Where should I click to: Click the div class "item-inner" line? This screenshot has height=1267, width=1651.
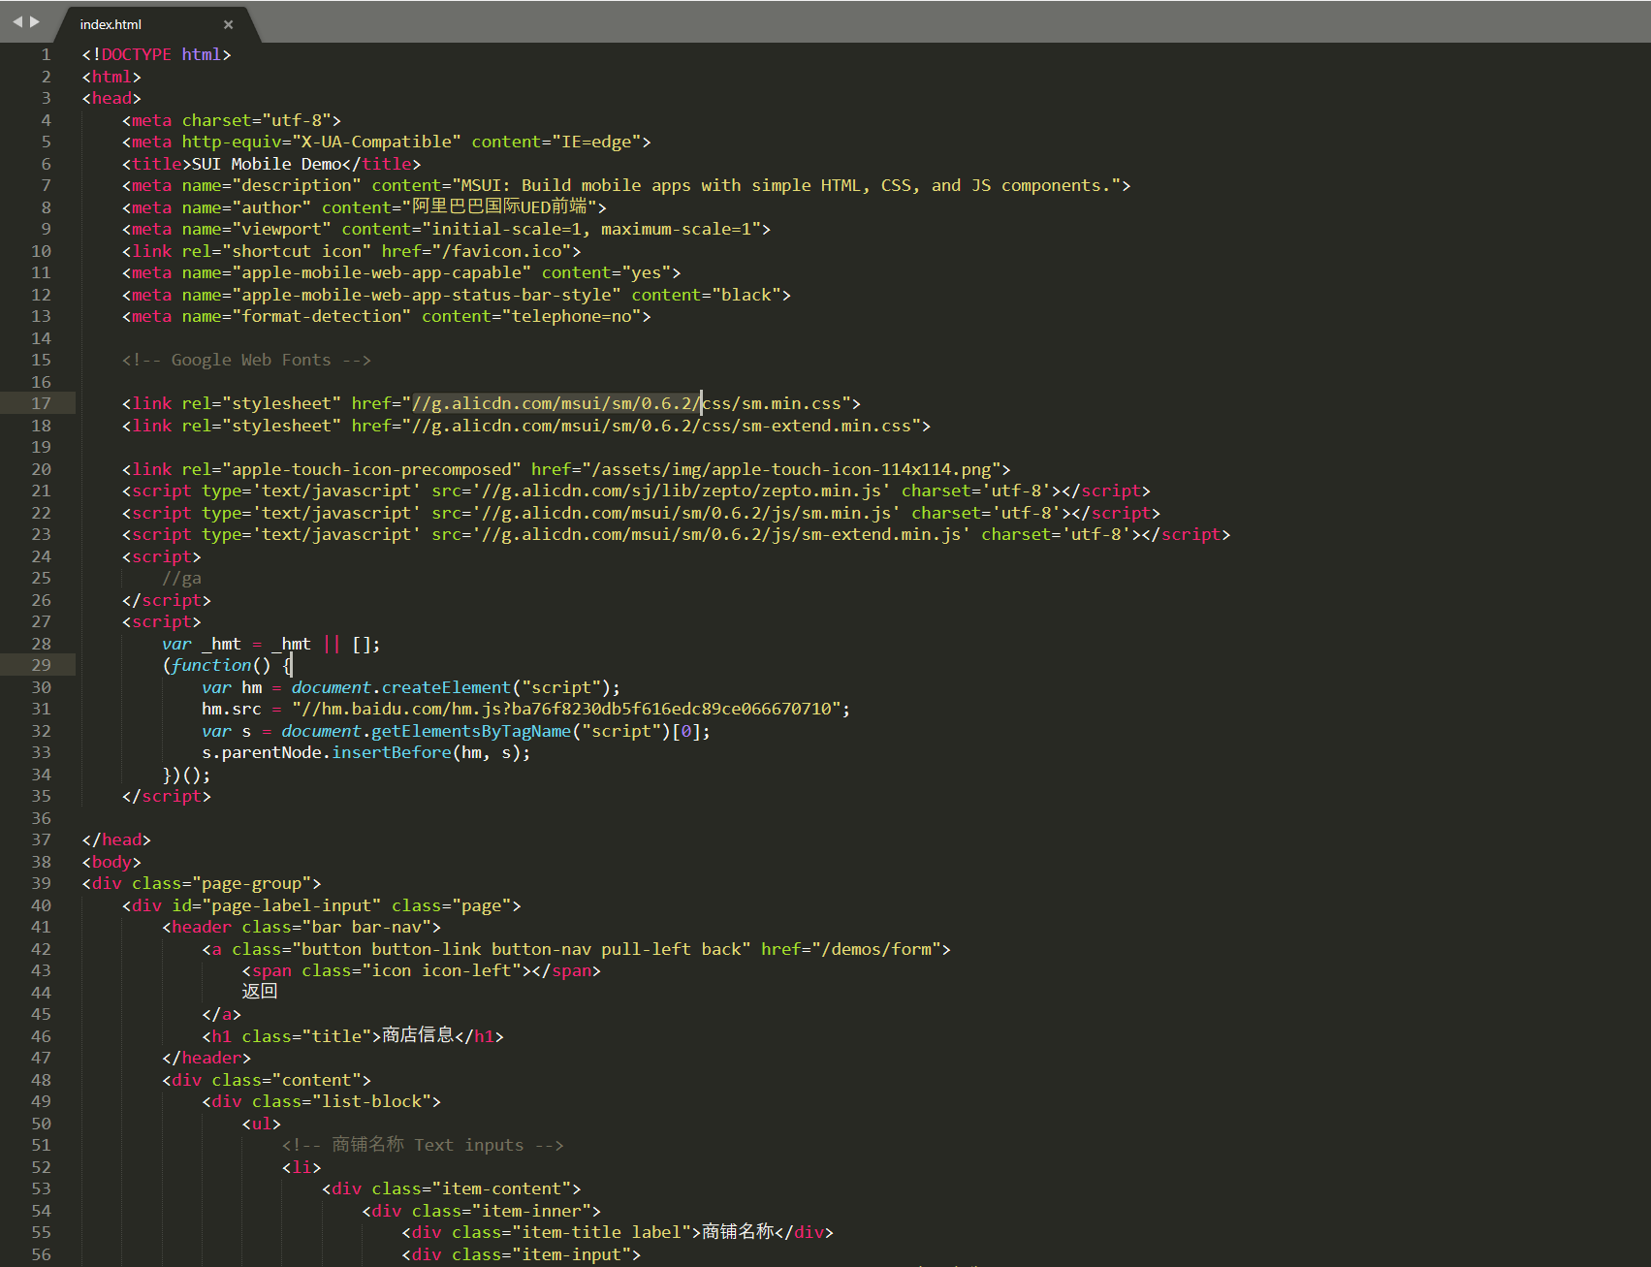point(482,1211)
